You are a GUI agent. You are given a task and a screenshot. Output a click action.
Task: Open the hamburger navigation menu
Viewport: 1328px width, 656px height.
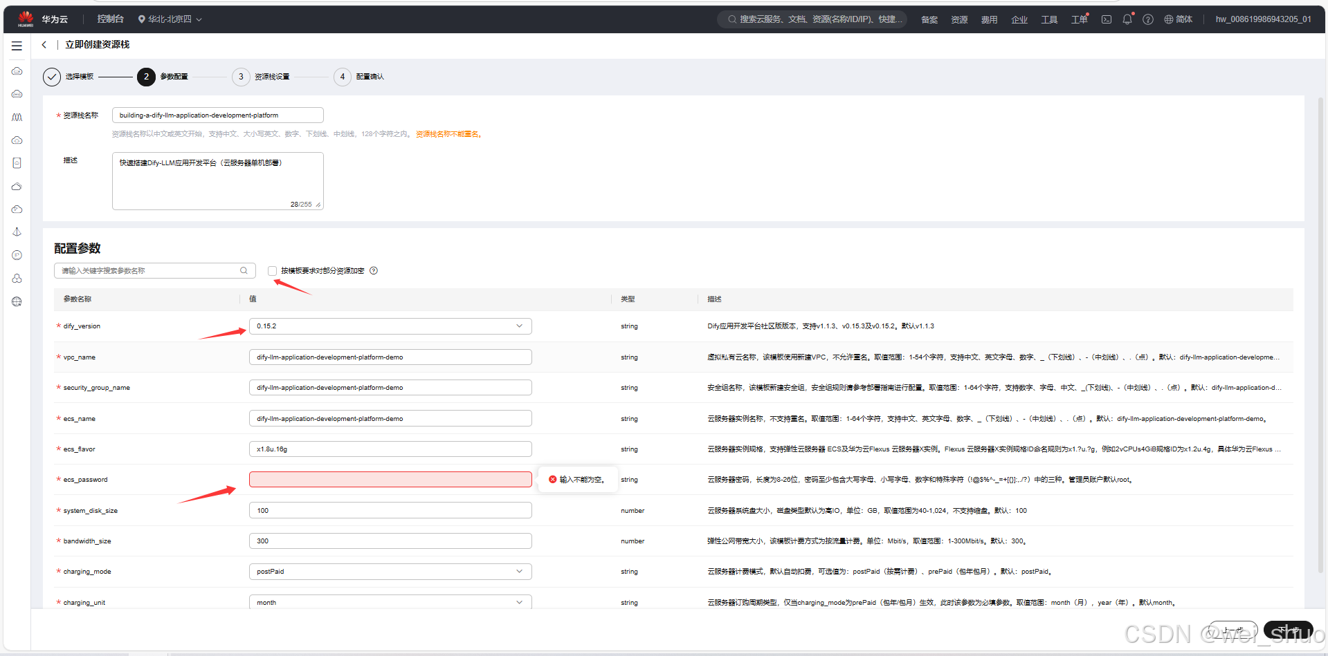tap(17, 46)
